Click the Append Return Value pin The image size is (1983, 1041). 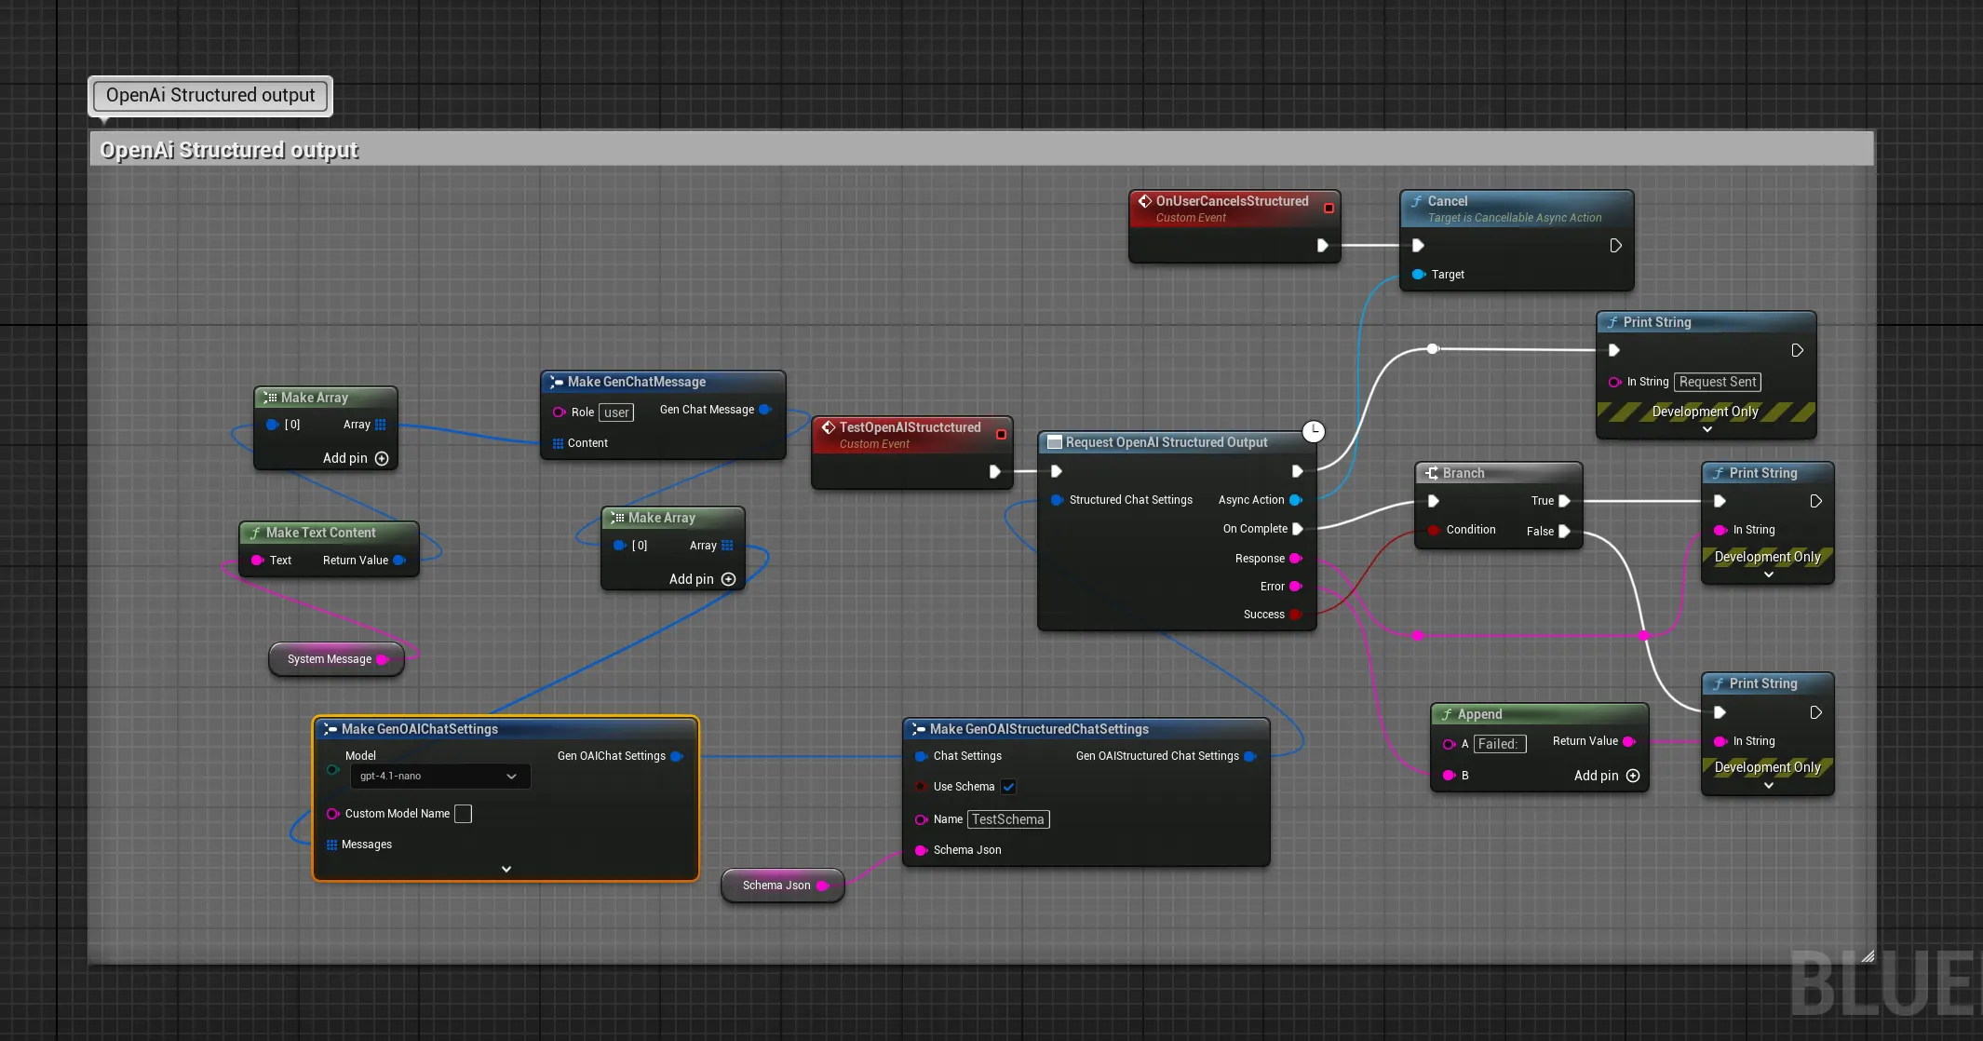pos(1629,741)
